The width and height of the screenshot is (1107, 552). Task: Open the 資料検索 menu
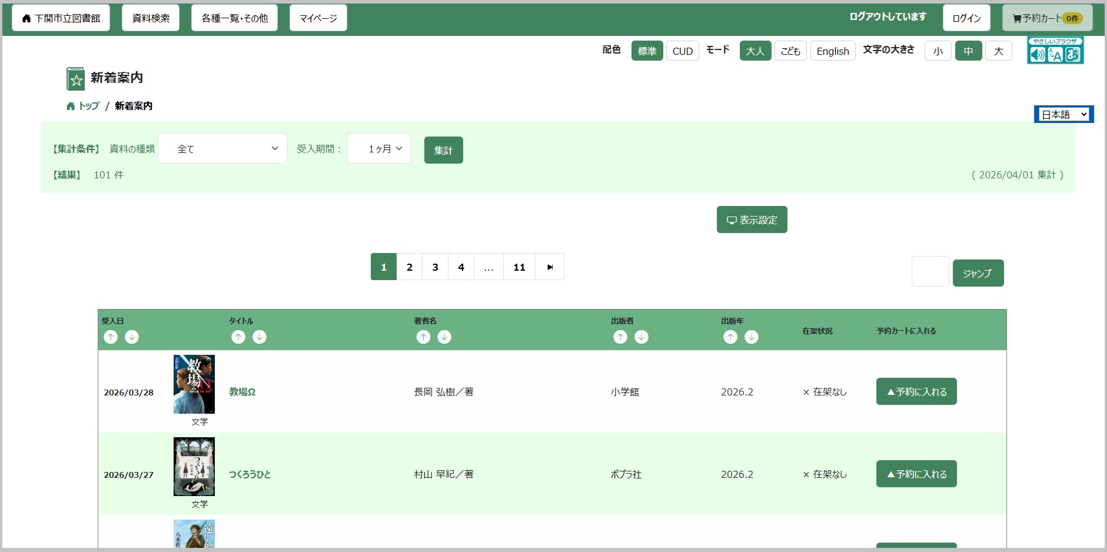click(151, 18)
